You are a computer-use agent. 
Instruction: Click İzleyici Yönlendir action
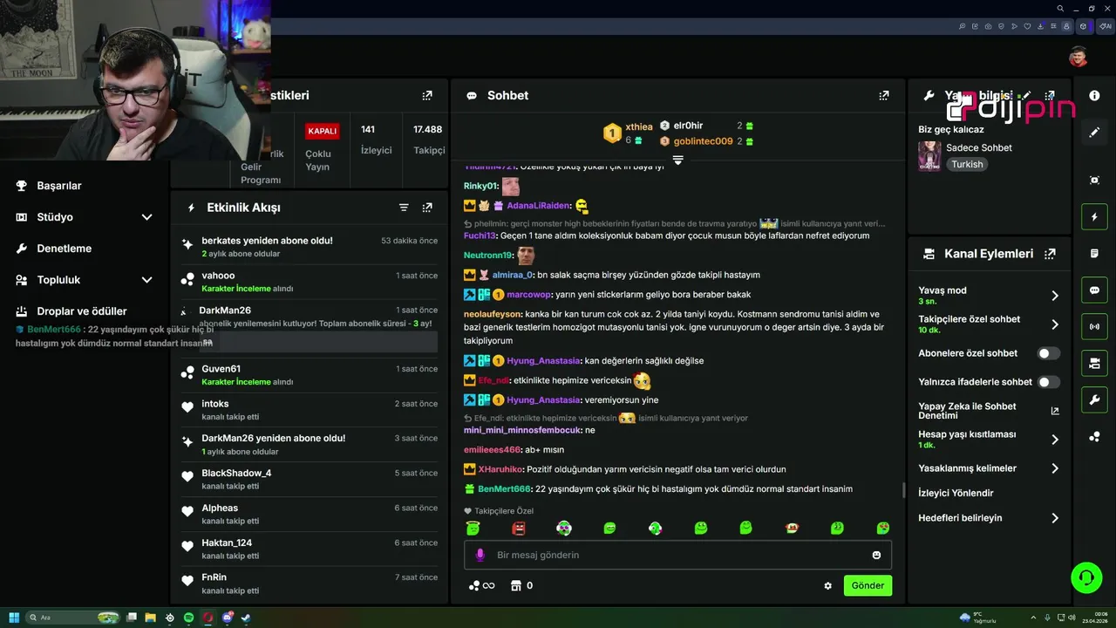[956, 493]
